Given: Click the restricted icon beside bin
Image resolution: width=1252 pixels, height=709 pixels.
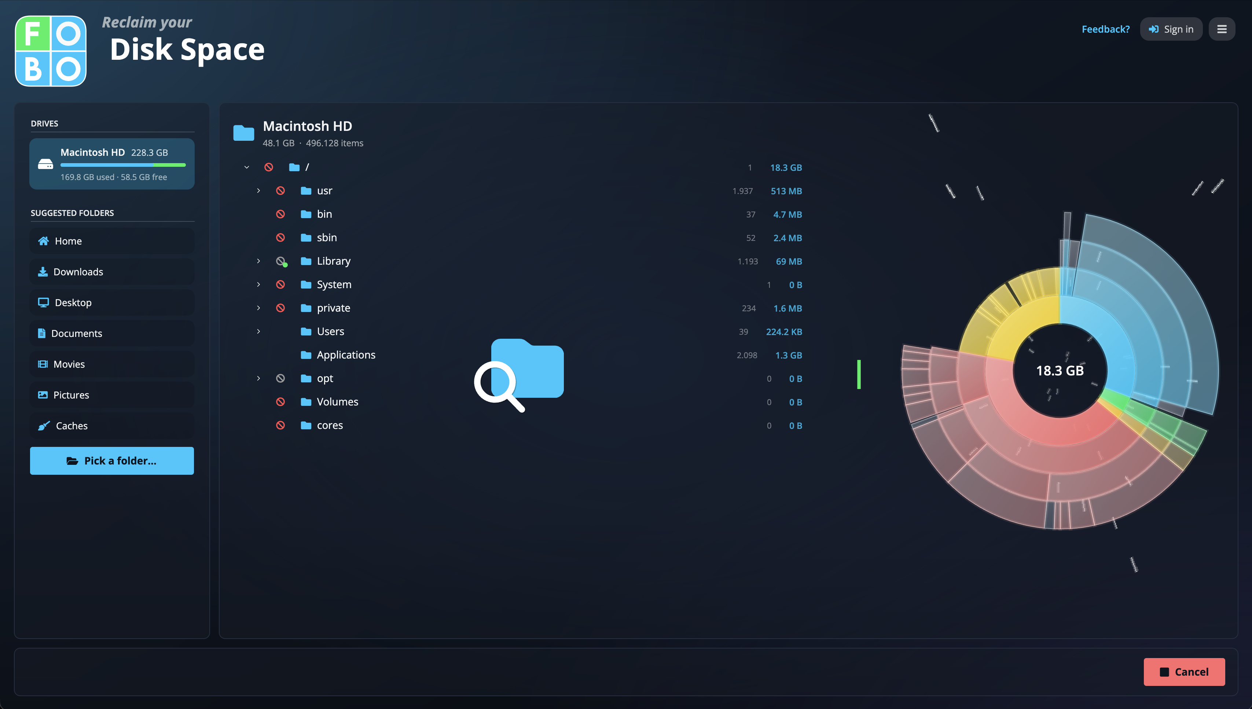Looking at the screenshot, I should pos(280,214).
